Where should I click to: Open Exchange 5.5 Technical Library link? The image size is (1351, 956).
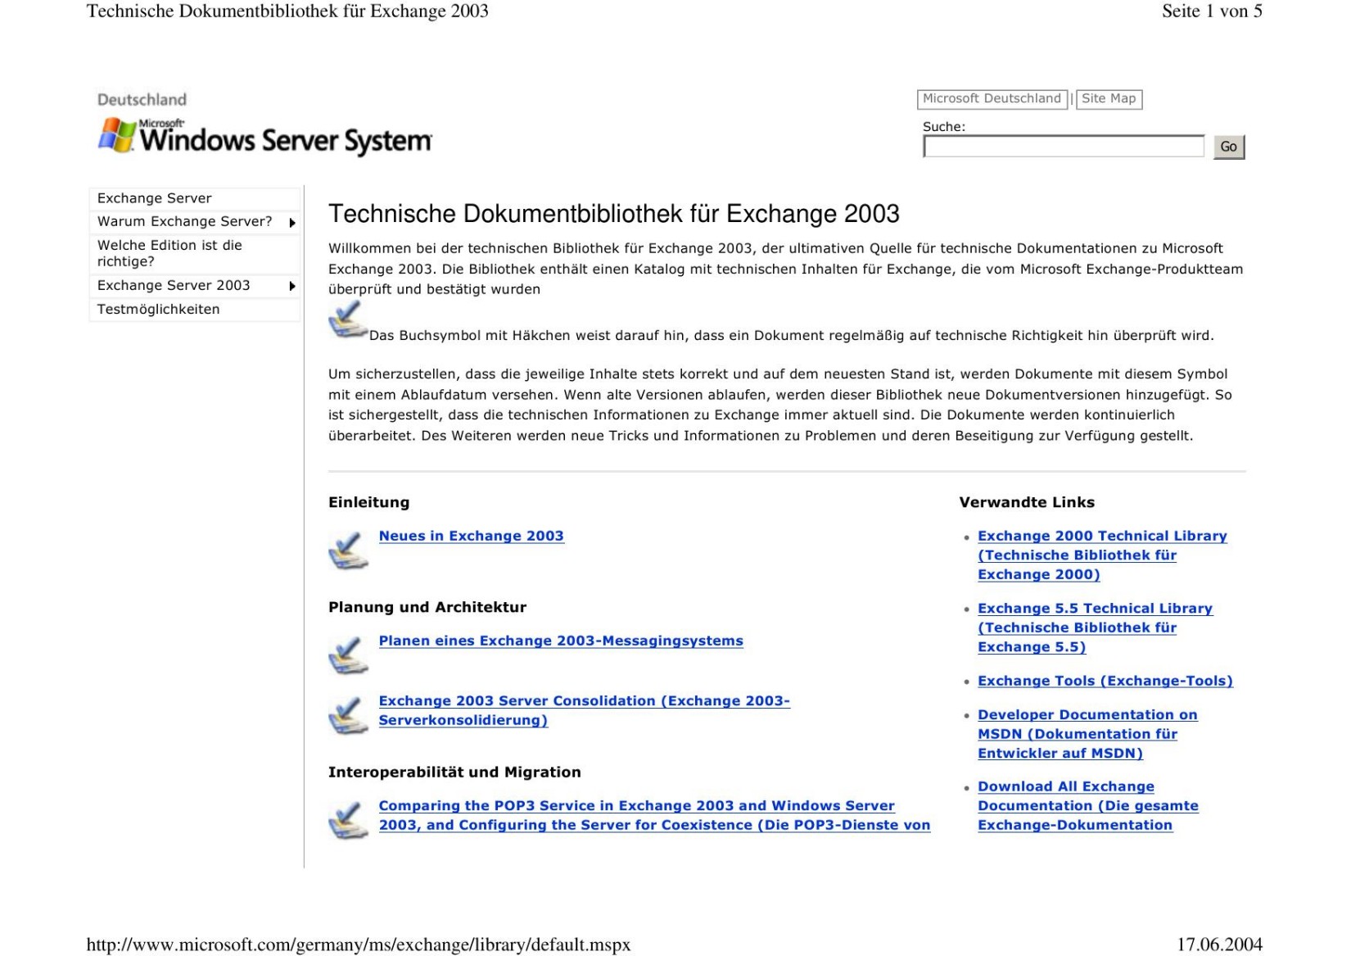pos(1095,628)
